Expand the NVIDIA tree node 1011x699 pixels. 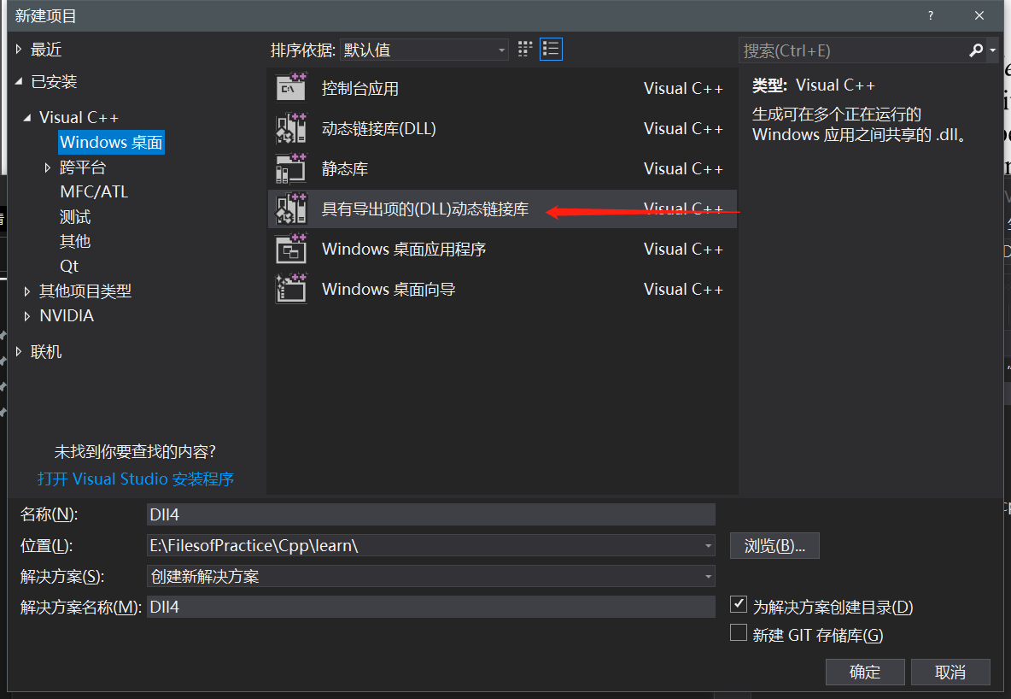(27, 315)
